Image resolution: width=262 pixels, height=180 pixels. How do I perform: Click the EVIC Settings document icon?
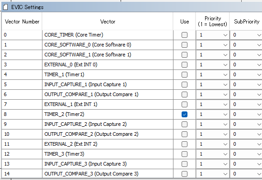click(x=5, y=7)
